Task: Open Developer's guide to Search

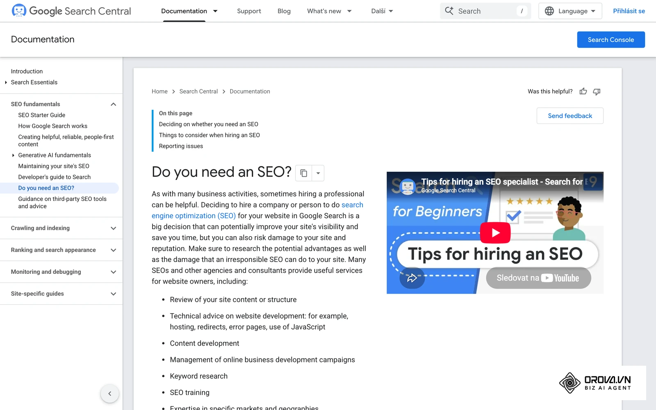Action: (x=55, y=177)
